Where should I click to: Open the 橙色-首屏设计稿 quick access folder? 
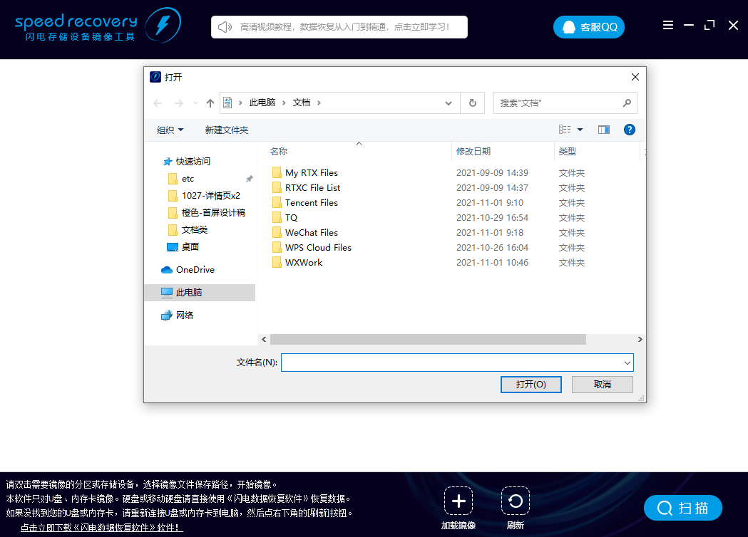(x=213, y=213)
